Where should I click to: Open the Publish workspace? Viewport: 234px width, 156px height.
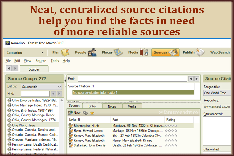pos(193,52)
